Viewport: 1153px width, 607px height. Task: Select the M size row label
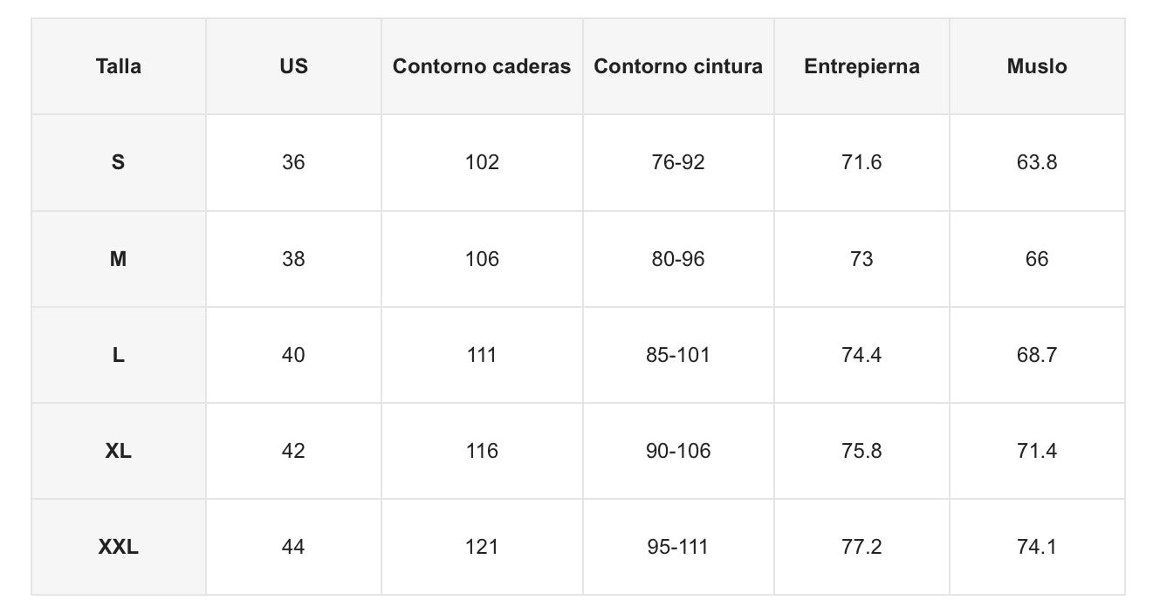[x=119, y=259]
